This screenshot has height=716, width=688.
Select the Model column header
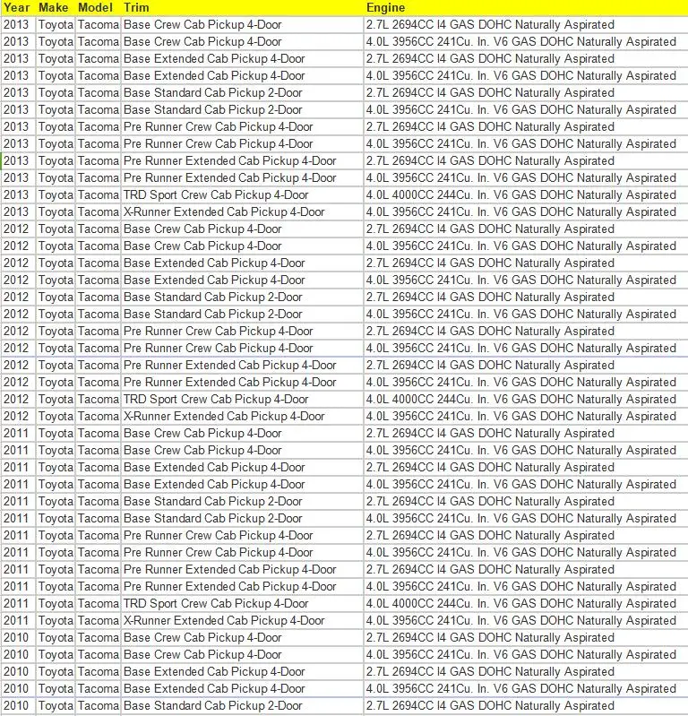coord(98,7)
